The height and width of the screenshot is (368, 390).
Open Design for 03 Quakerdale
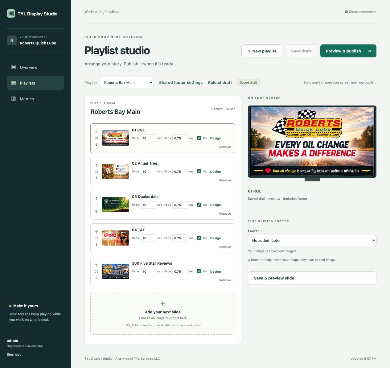(216, 205)
